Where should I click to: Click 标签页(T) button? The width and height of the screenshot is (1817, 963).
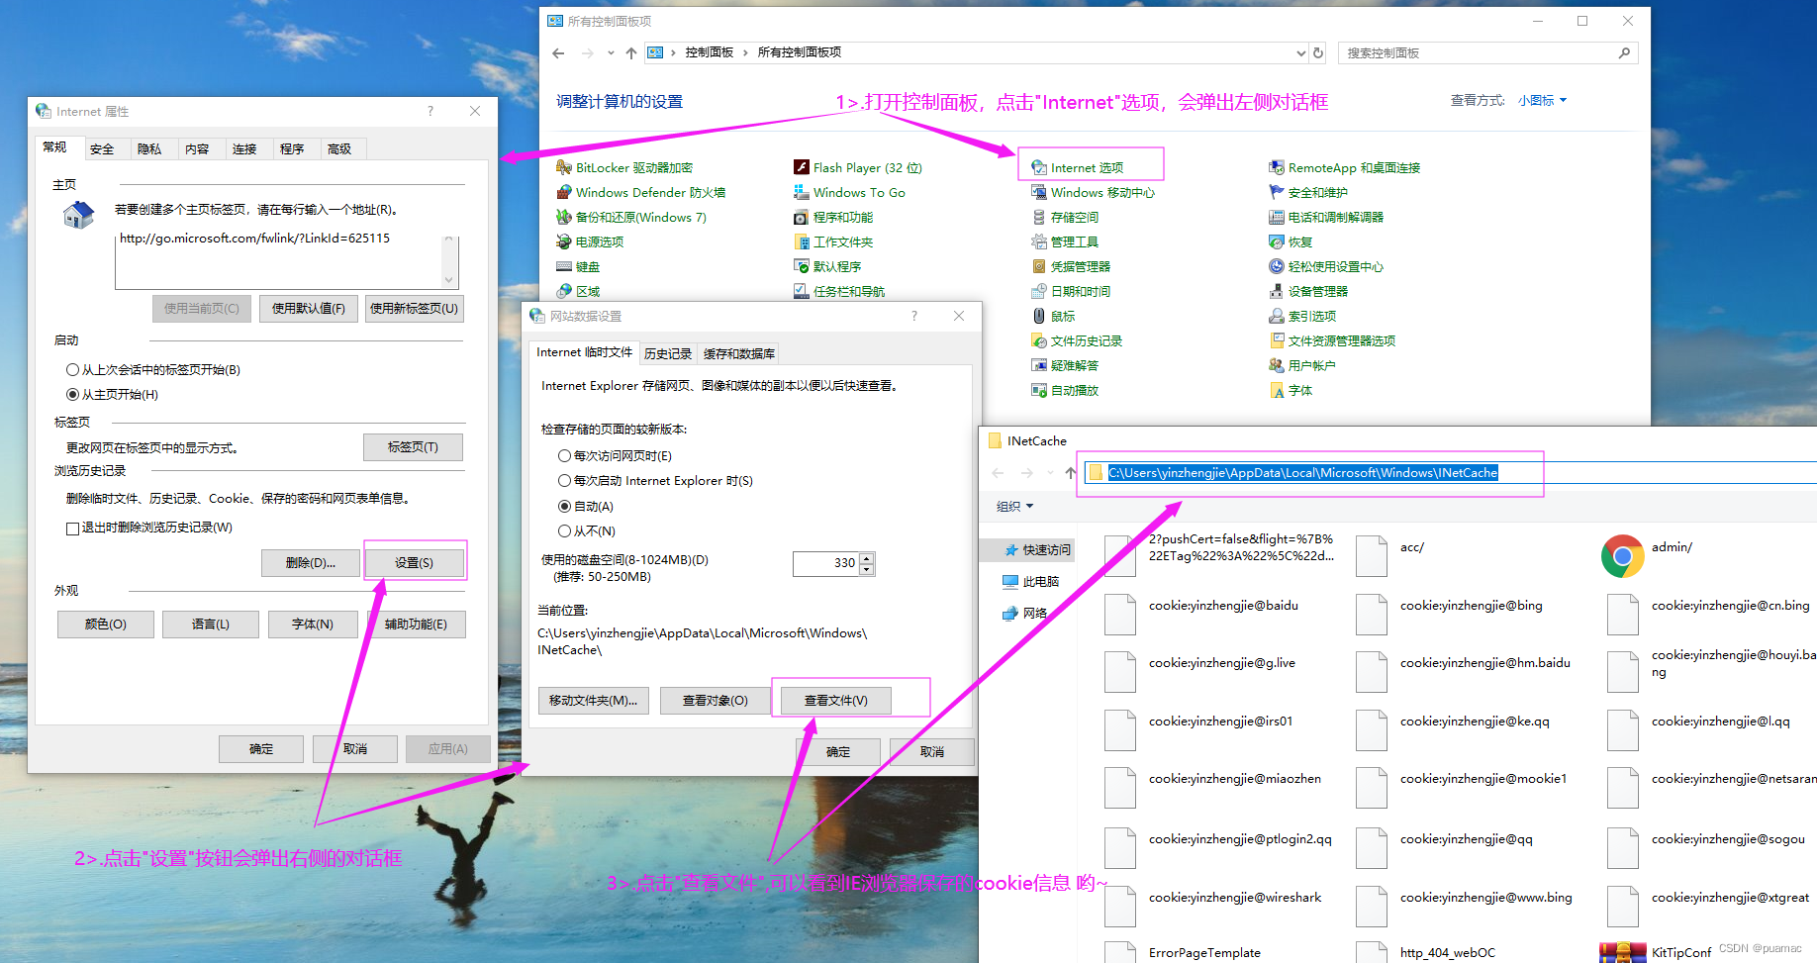click(413, 447)
